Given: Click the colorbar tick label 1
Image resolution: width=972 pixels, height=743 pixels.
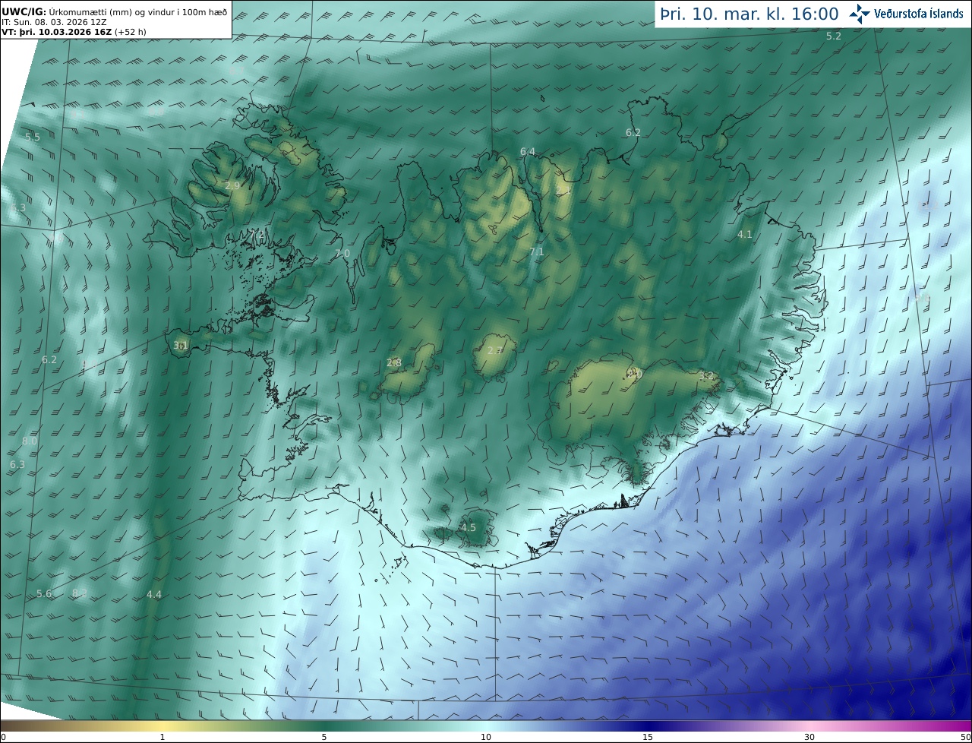Looking at the screenshot, I should coord(163,737).
